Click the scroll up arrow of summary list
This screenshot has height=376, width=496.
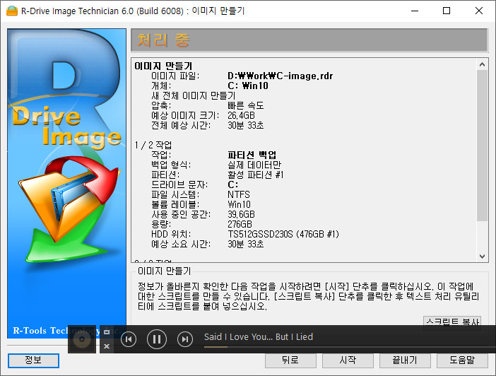coord(482,64)
